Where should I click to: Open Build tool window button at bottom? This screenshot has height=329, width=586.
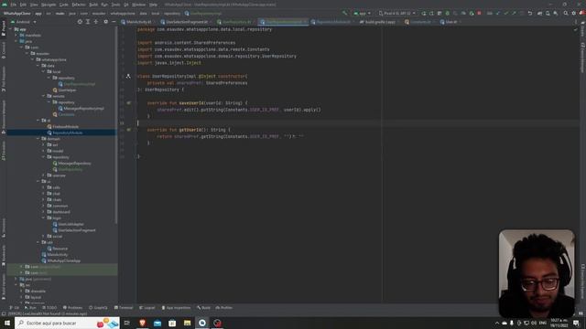(x=203, y=308)
